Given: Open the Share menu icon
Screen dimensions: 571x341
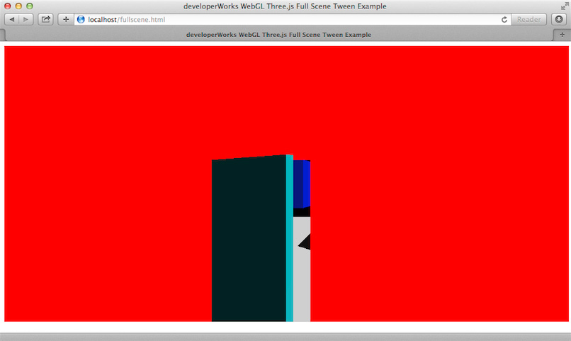Looking at the screenshot, I should (46, 19).
